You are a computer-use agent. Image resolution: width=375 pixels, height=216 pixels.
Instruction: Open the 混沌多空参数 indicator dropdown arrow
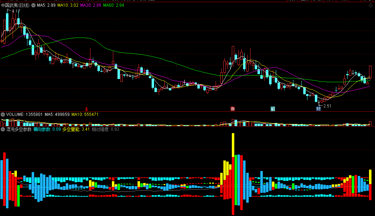(3, 129)
